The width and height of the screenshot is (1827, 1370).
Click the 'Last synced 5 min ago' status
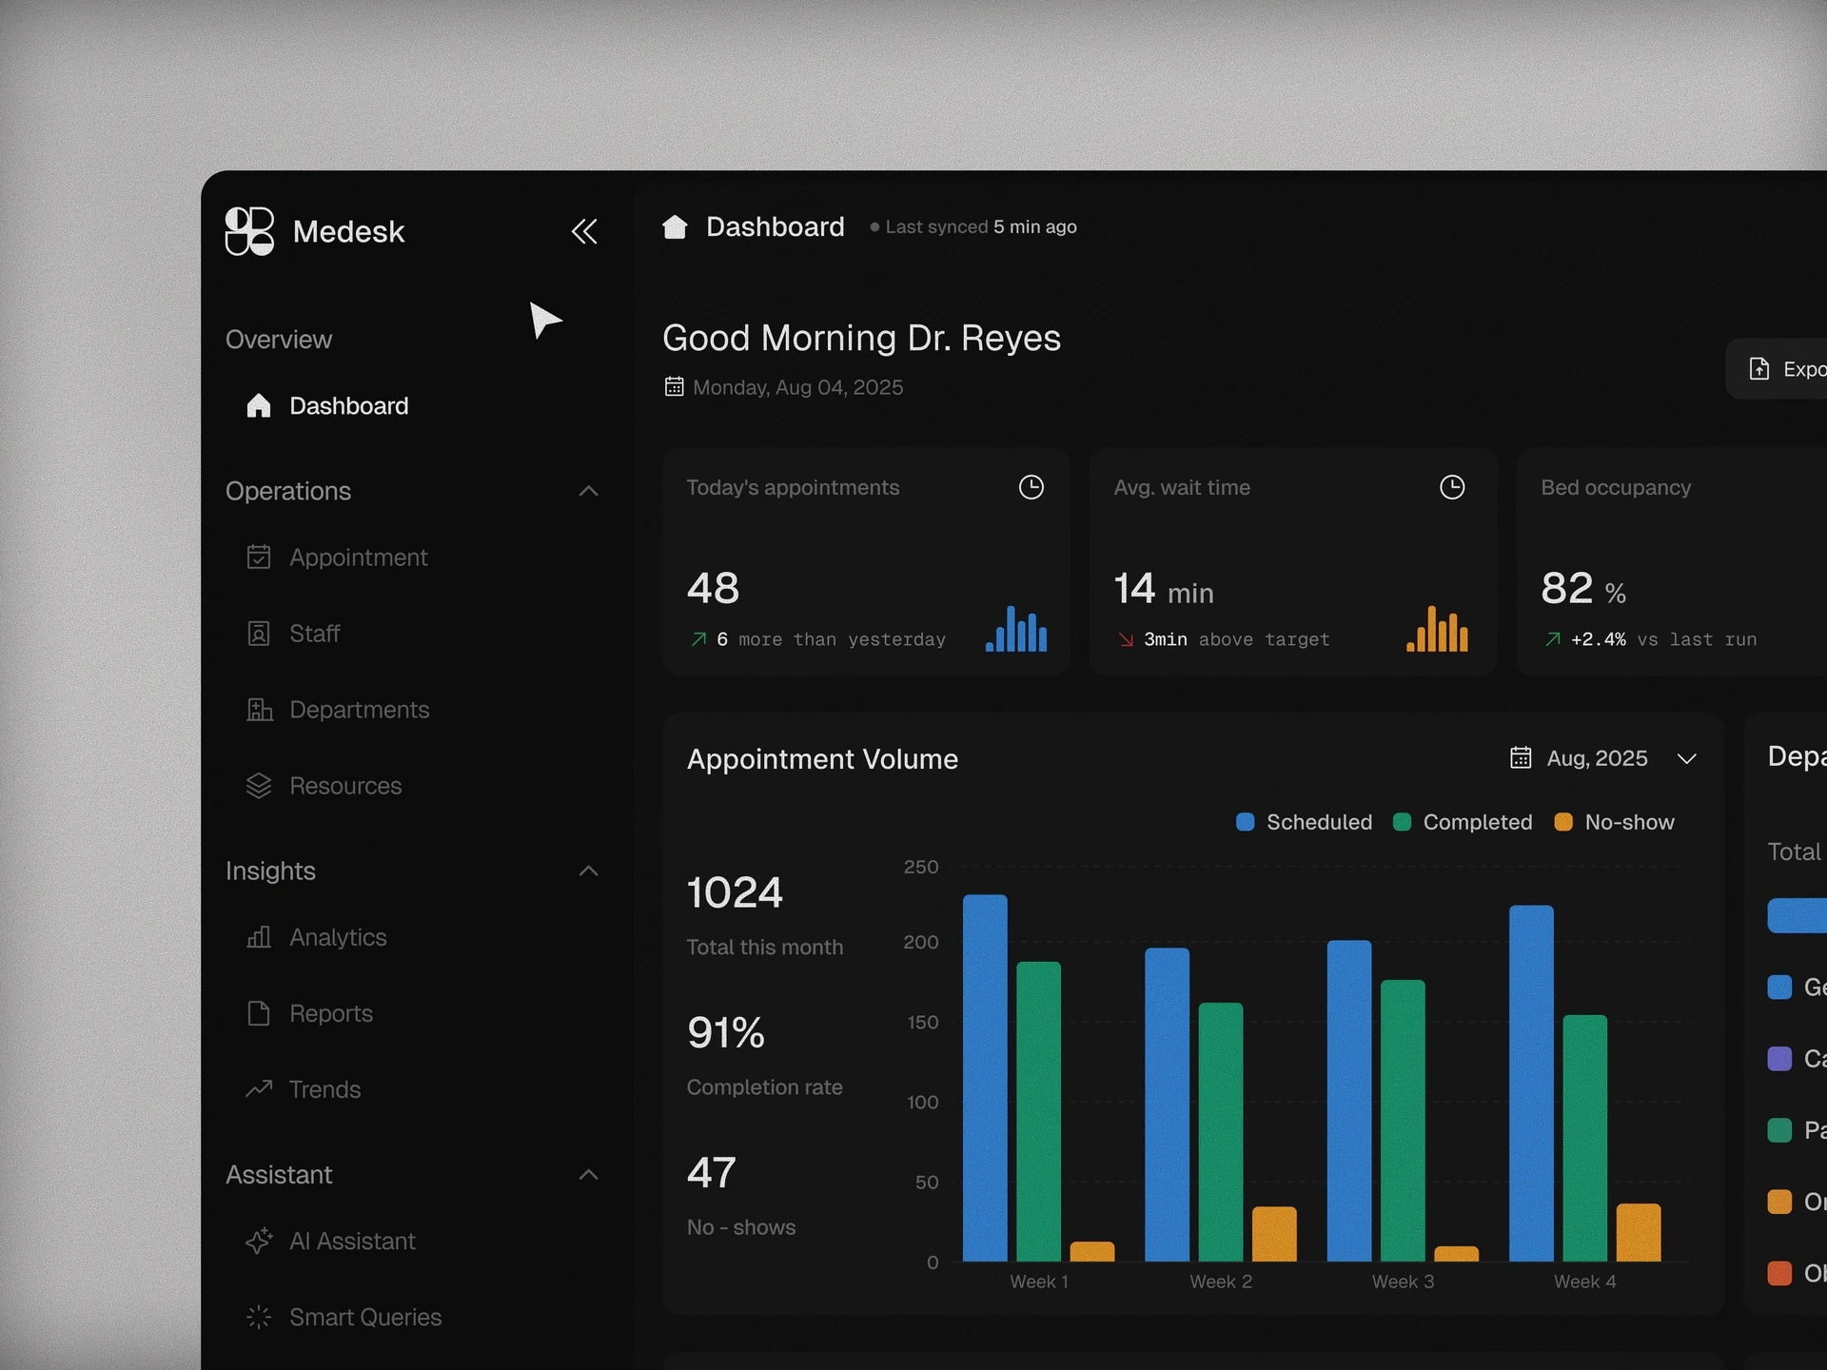973,226
